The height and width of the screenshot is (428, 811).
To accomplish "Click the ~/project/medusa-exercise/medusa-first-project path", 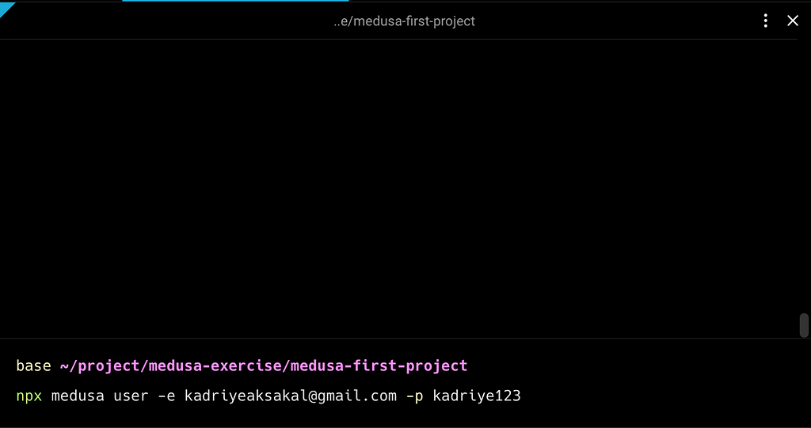I will click(264, 366).
